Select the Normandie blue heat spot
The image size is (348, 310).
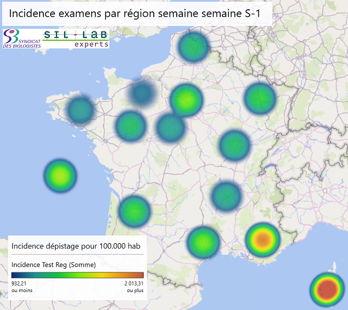click(142, 94)
